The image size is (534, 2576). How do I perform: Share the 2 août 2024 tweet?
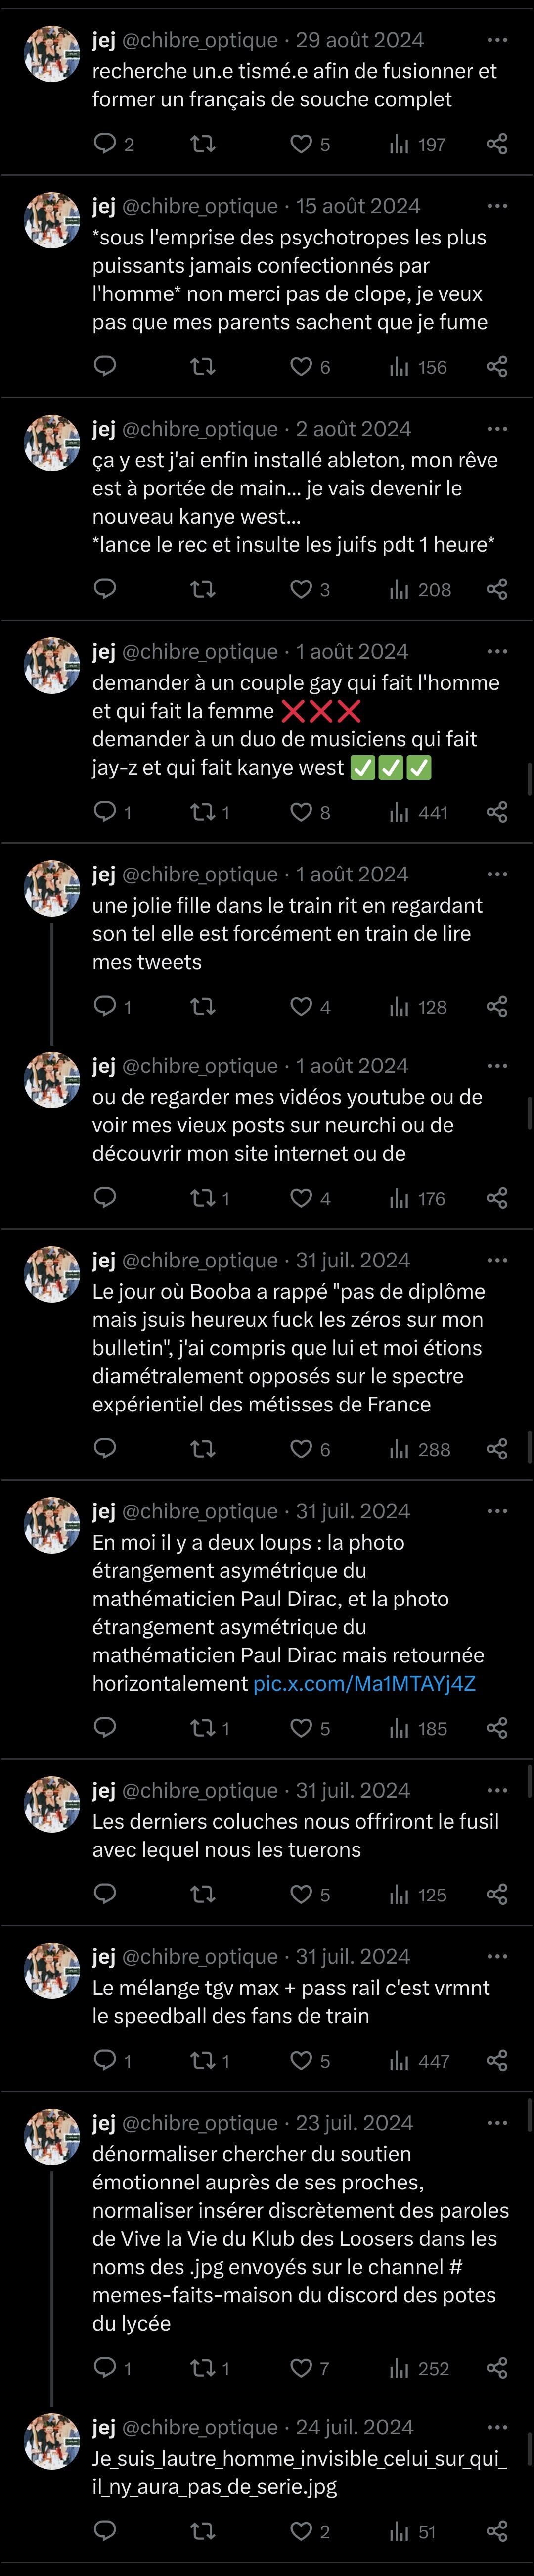pos(497,589)
